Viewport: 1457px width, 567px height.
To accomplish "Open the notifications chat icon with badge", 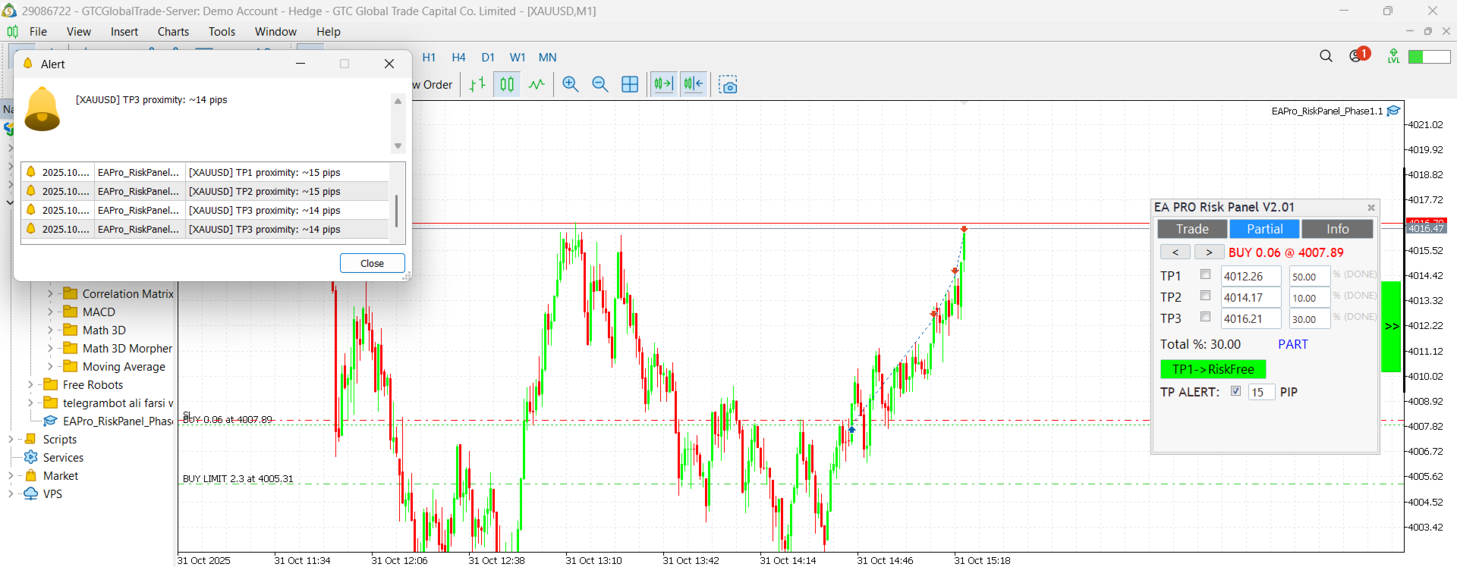I will 1358,55.
